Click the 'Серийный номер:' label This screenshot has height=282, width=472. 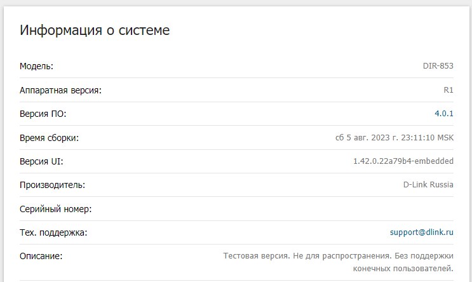pyautogui.click(x=56, y=209)
